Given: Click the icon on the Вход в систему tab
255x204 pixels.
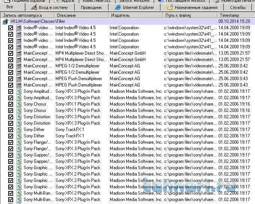Looking at the screenshot, I should (34, 7).
